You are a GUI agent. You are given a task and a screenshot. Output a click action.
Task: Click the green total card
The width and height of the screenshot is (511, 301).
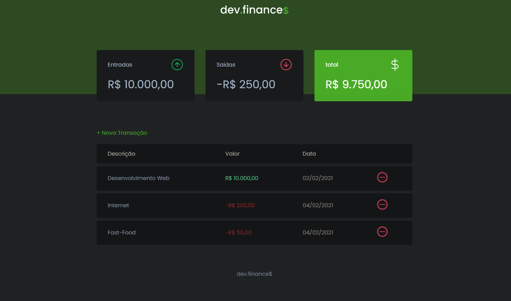pos(363,75)
